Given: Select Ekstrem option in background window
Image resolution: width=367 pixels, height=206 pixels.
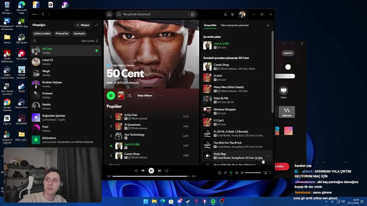Looking at the screenshot, I should point(287,112).
